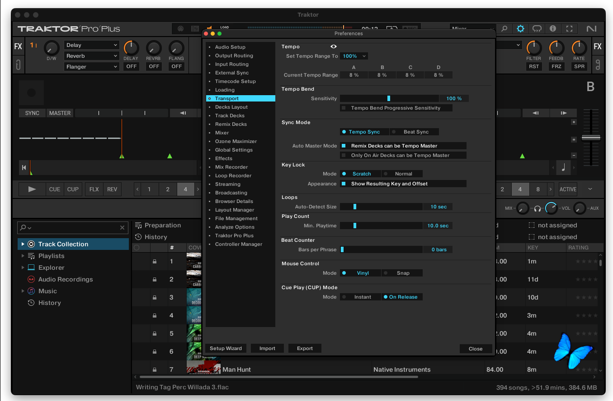Click the info icon in the header
This screenshot has height=401, width=613.
tap(553, 28)
